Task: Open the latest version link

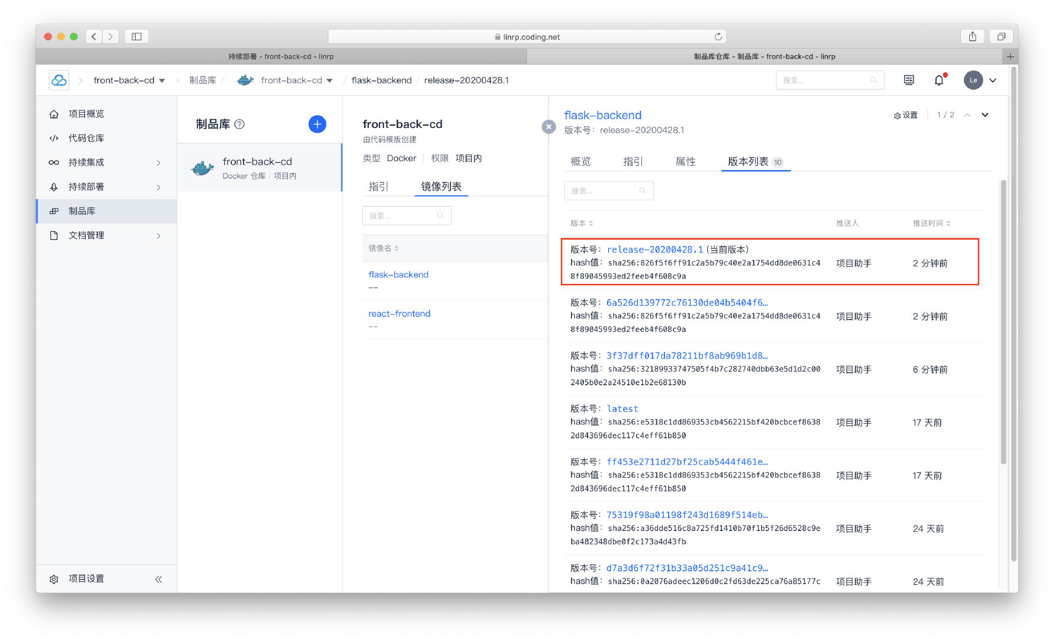Action: (622, 409)
